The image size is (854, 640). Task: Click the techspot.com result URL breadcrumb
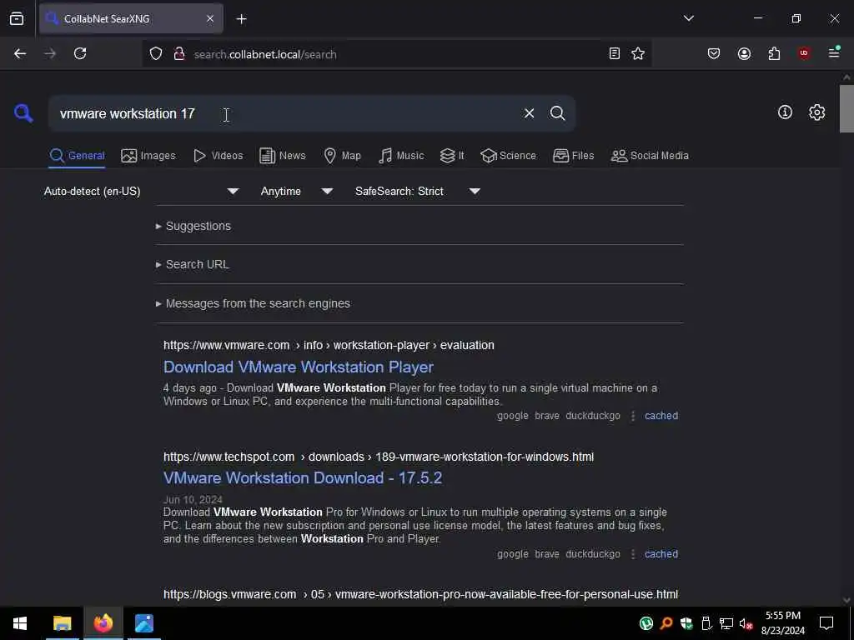[379, 457]
